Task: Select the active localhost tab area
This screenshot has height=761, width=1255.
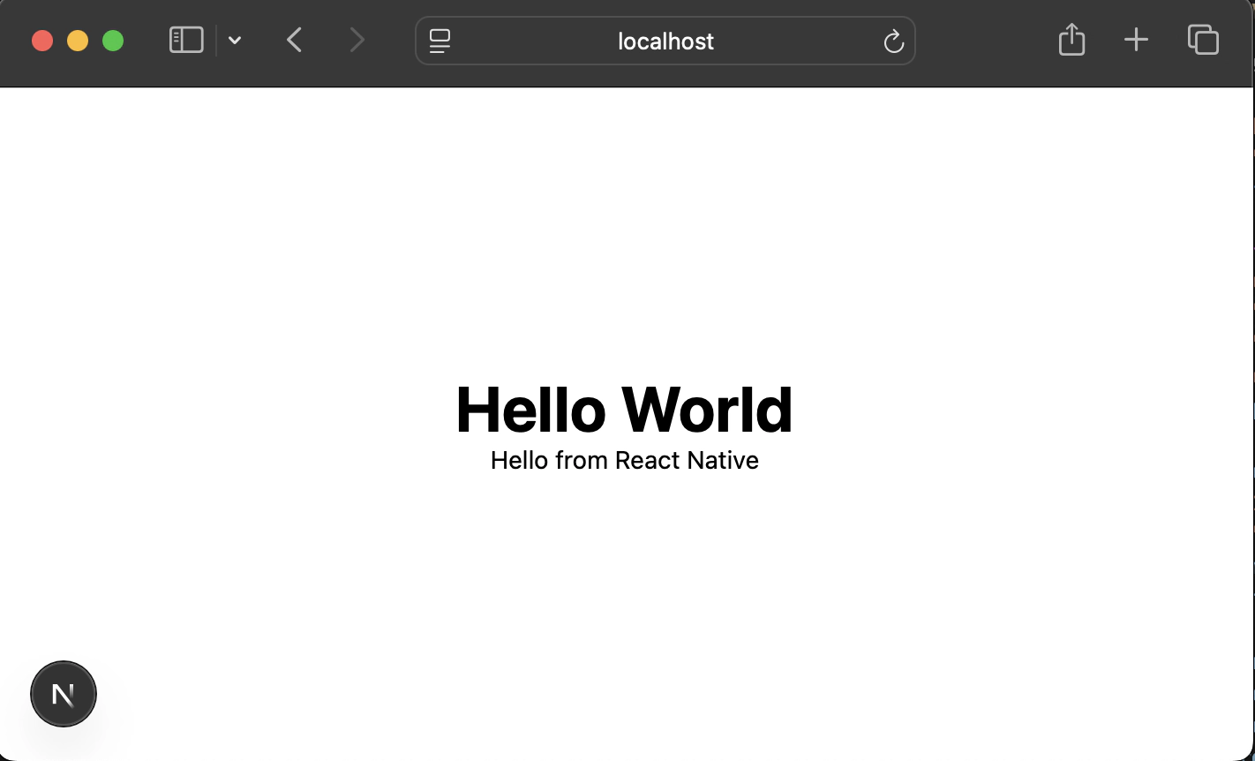Action: point(665,41)
